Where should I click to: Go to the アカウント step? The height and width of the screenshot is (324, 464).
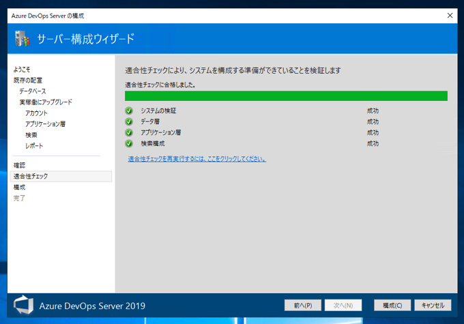(x=36, y=113)
